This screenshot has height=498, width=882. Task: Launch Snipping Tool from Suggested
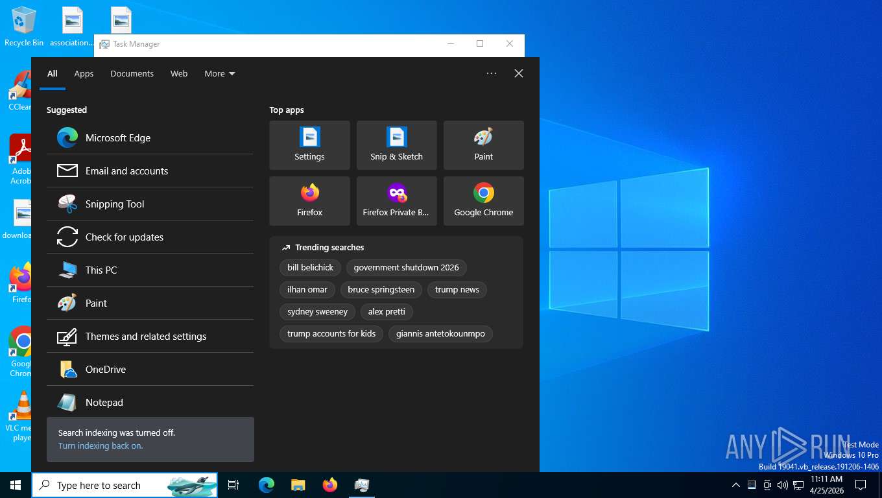(x=150, y=204)
